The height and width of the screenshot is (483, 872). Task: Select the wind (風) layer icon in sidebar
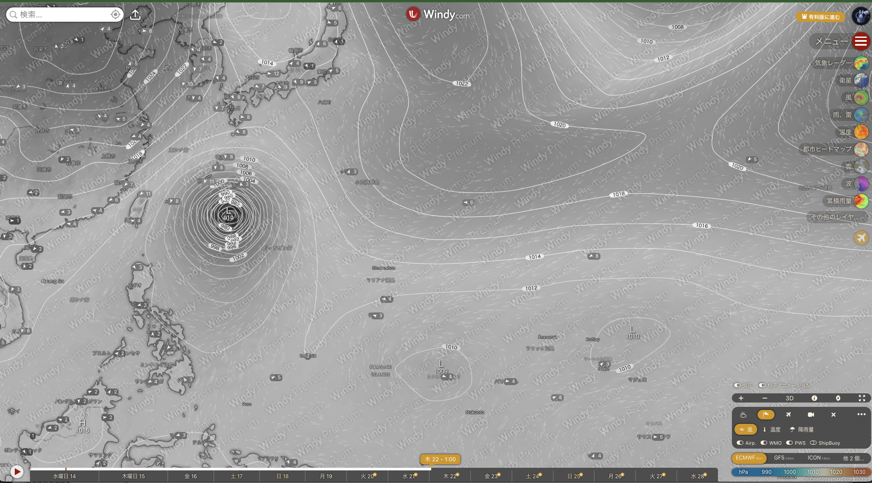861,97
